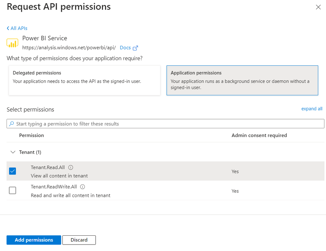The height and width of the screenshot is (251, 326).
Task: Click the back chevron next to All APIs
Action: pos(8,28)
